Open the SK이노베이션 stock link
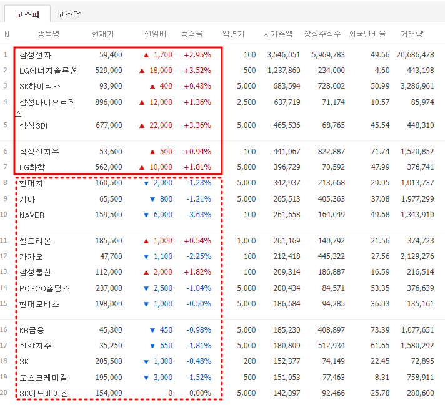The height and width of the screenshot is (405, 445). (44, 393)
